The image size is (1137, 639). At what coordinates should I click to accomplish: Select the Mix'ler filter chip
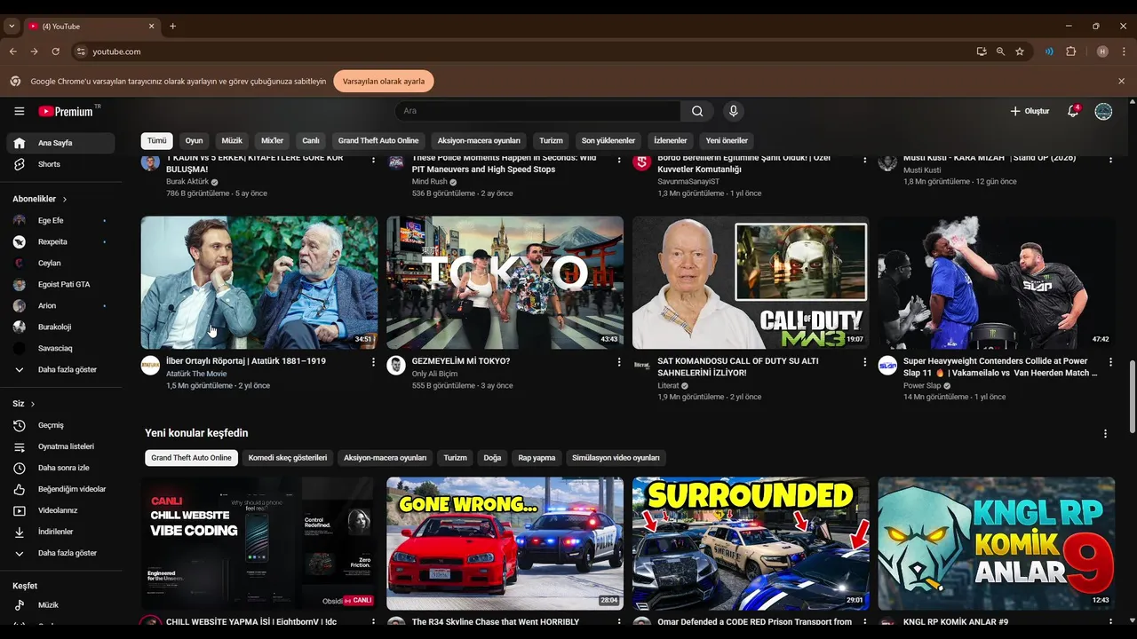click(272, 140)
